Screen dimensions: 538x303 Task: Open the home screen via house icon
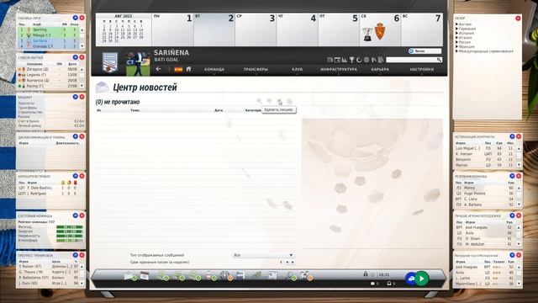188,69
